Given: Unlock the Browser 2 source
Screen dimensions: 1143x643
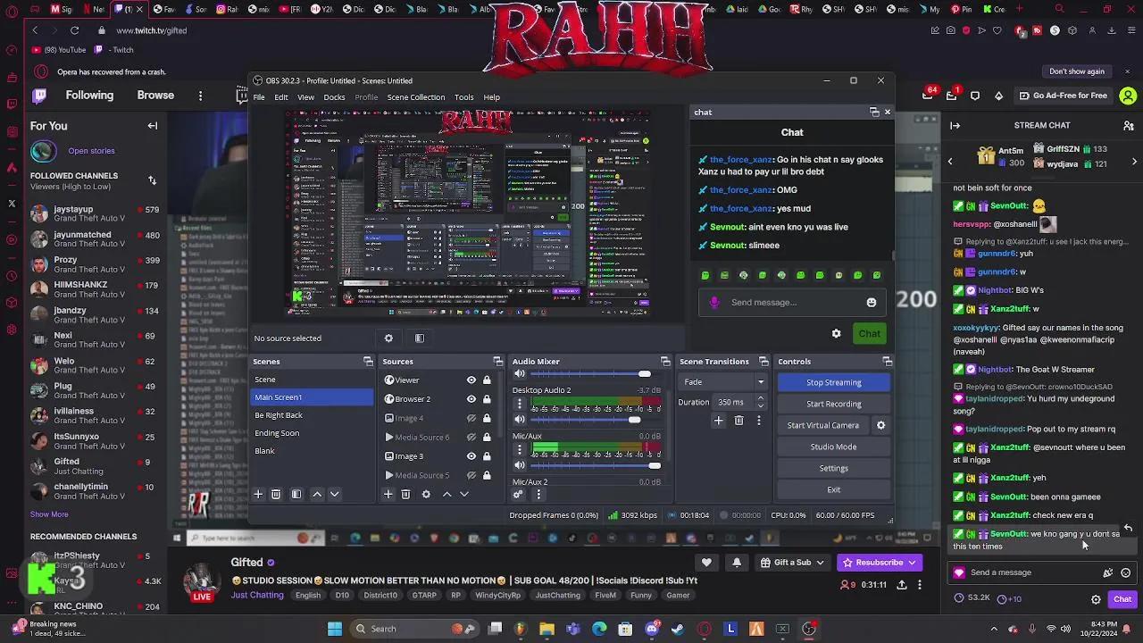Looking at the screenshot, I should point(487,399).
